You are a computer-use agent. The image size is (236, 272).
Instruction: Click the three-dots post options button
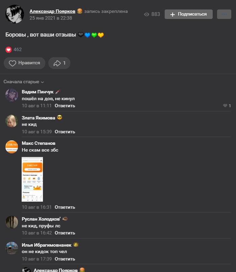tap(224, 14)
